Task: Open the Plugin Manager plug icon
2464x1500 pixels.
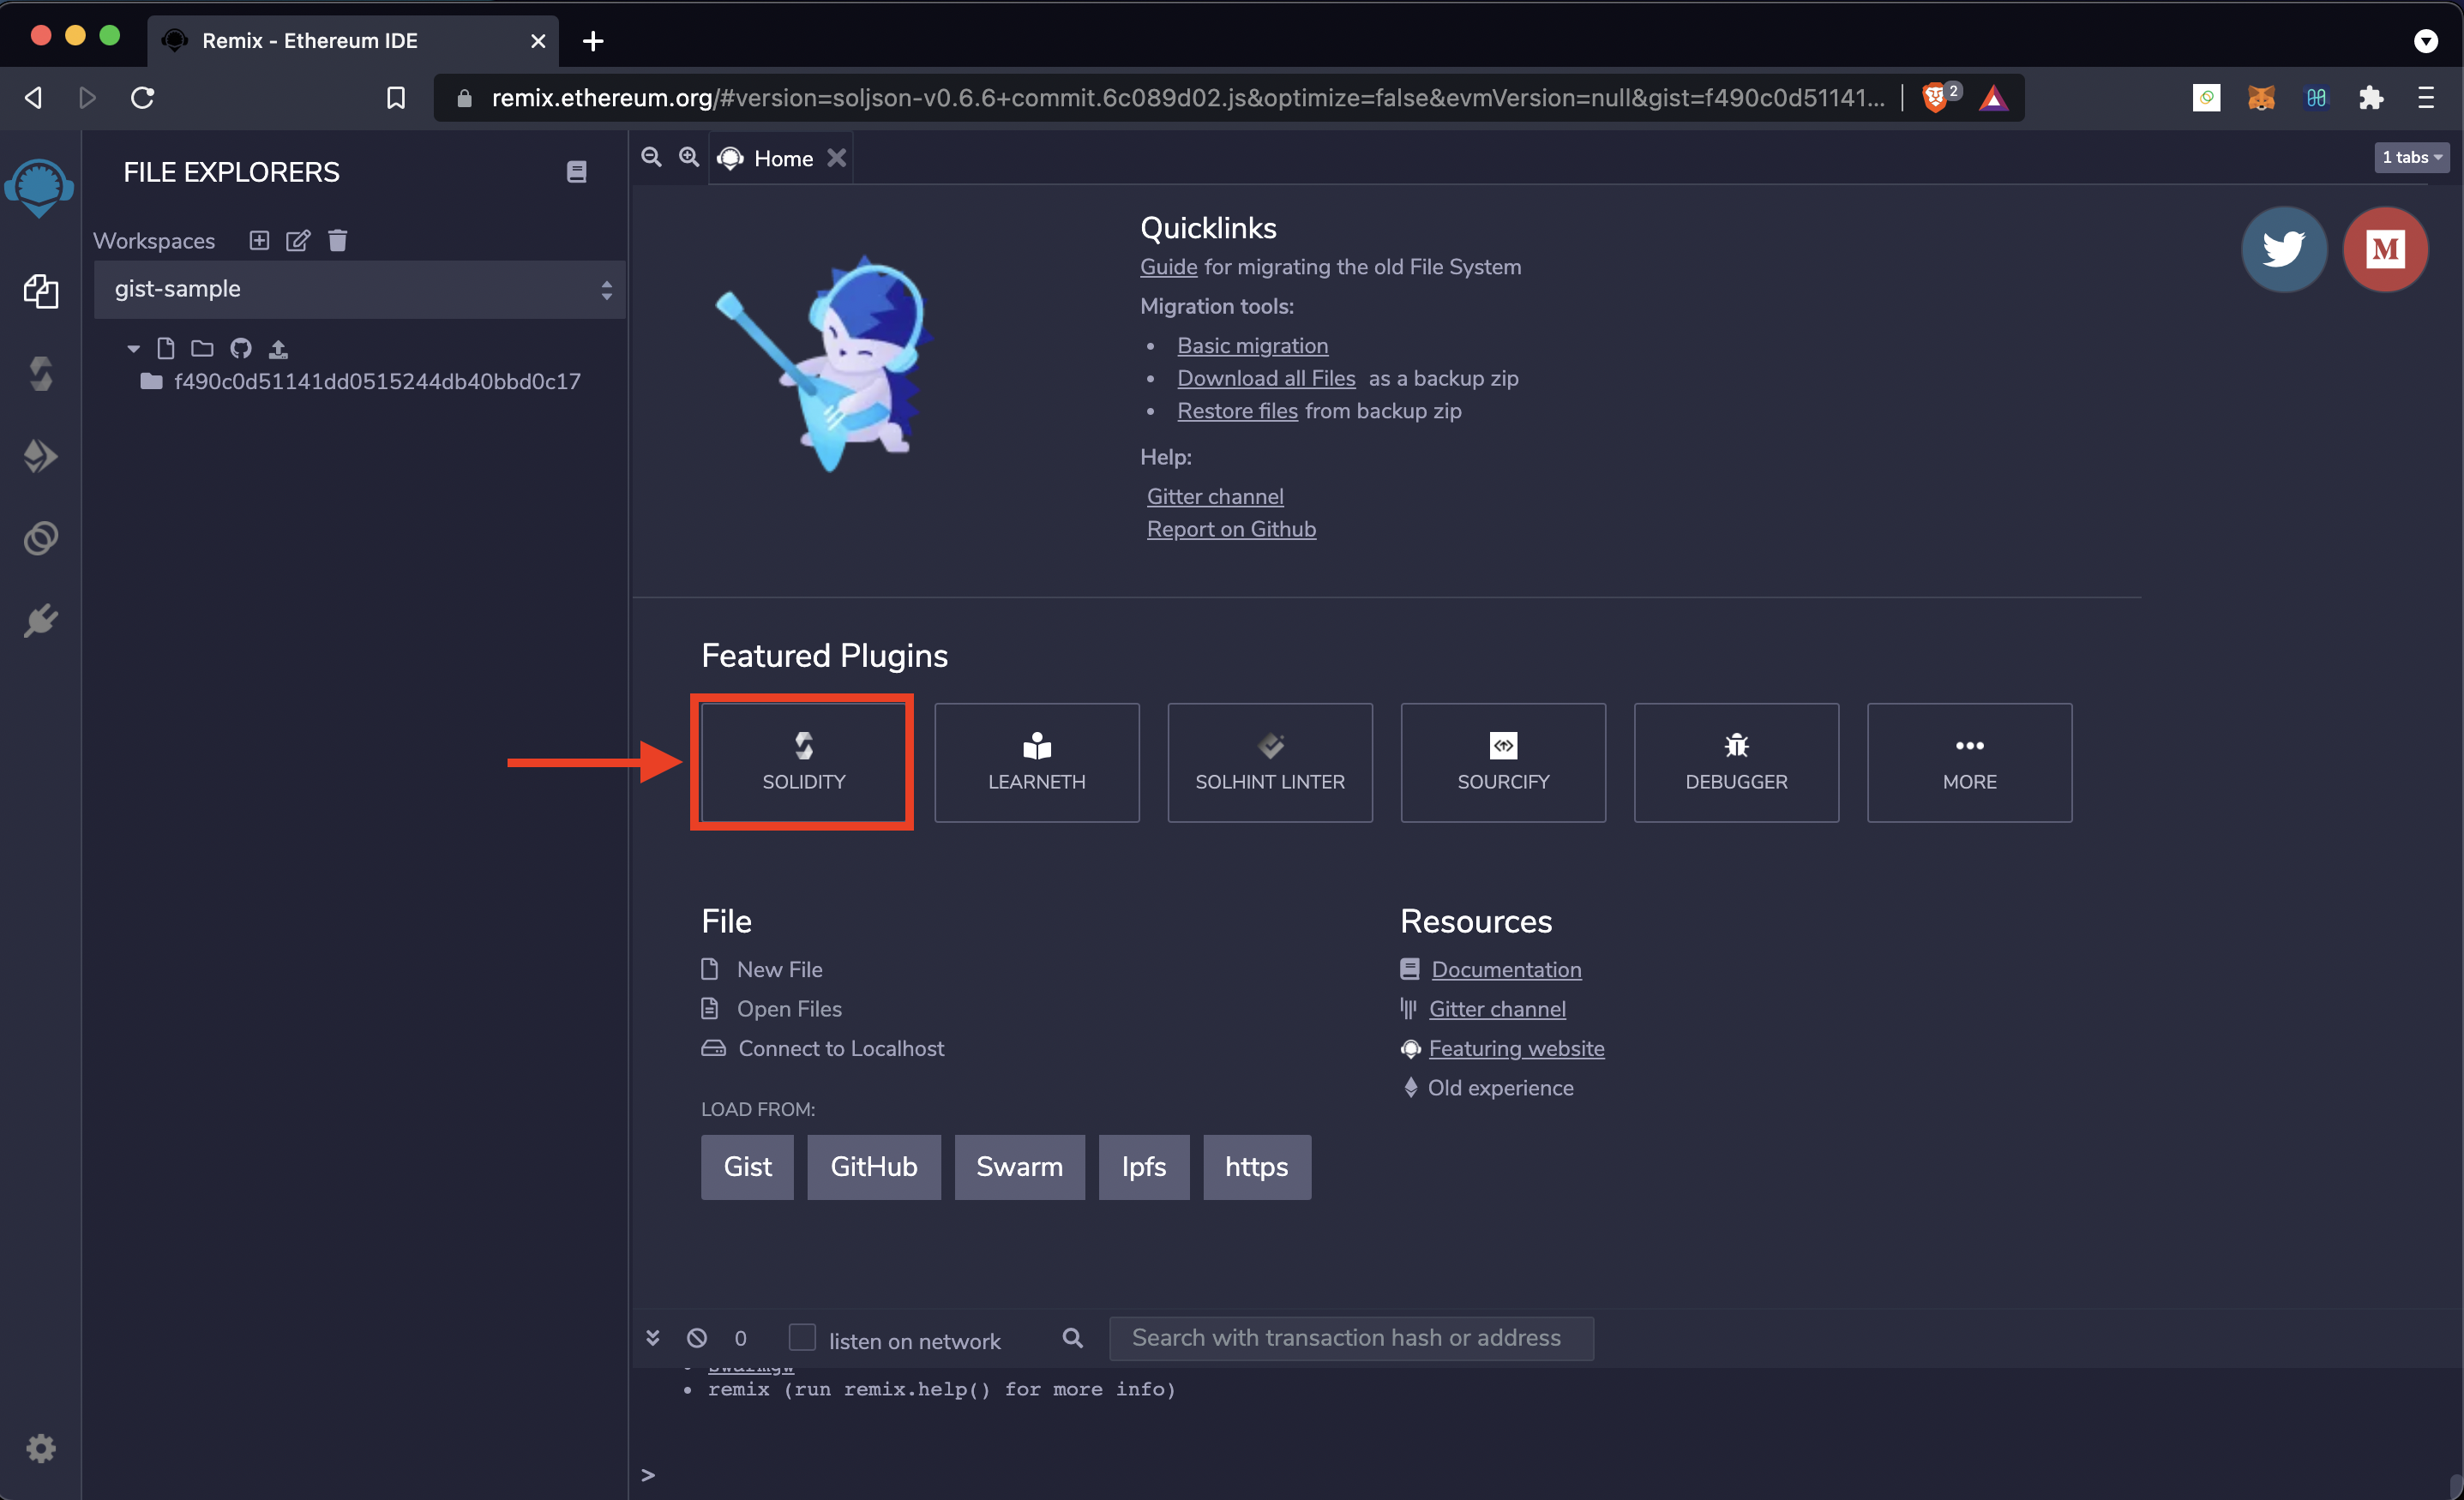Action: tap(40, 621)
